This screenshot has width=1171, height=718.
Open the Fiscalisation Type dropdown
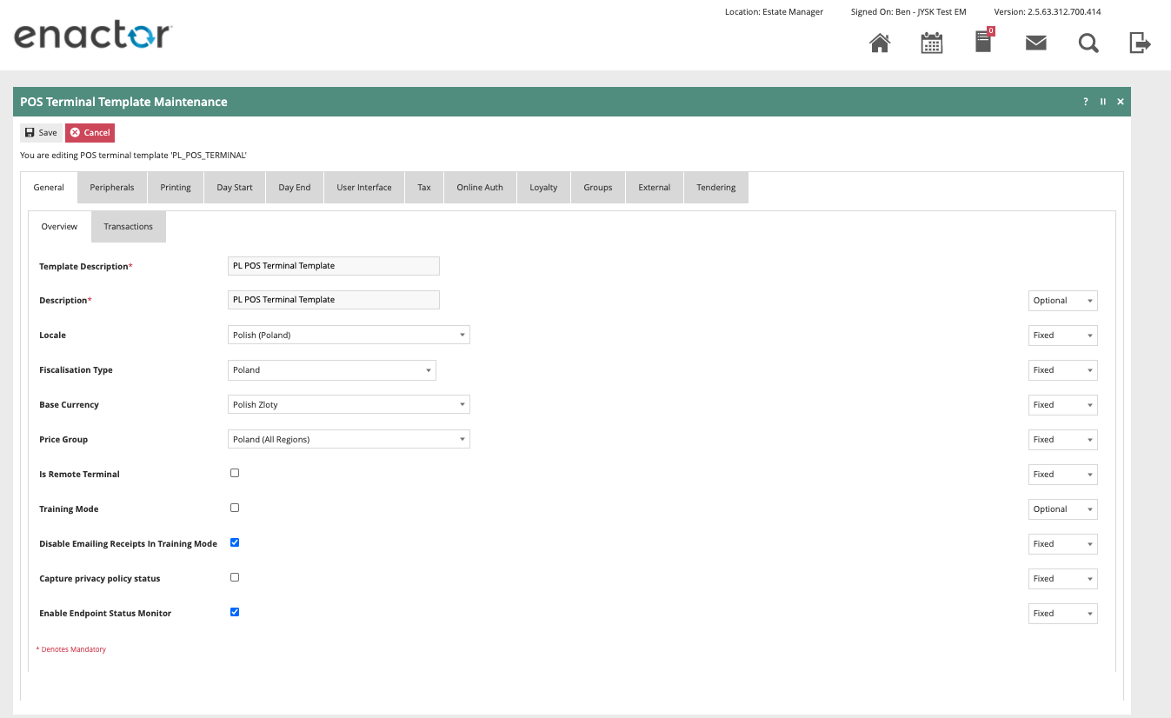[x=331, y=369]
